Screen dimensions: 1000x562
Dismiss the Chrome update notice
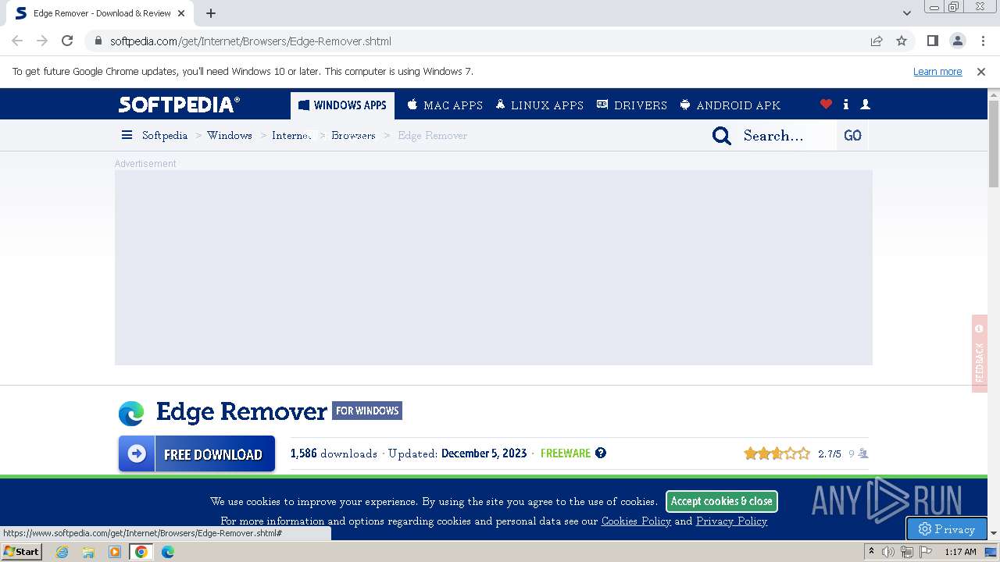981,72
